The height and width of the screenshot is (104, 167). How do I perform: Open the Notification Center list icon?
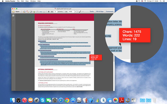point(164,1)
